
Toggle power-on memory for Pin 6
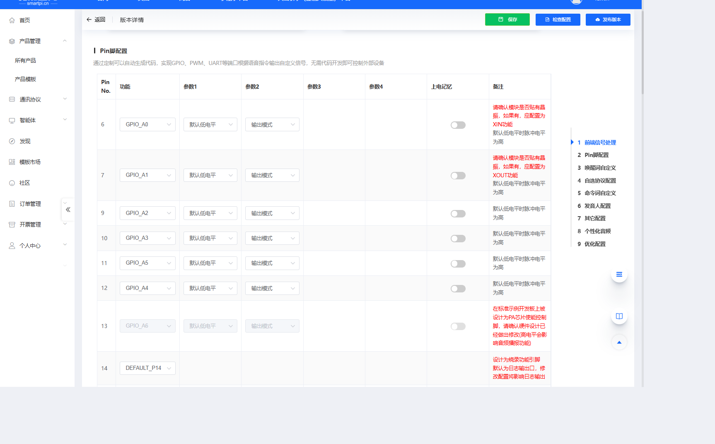[458, 125]
